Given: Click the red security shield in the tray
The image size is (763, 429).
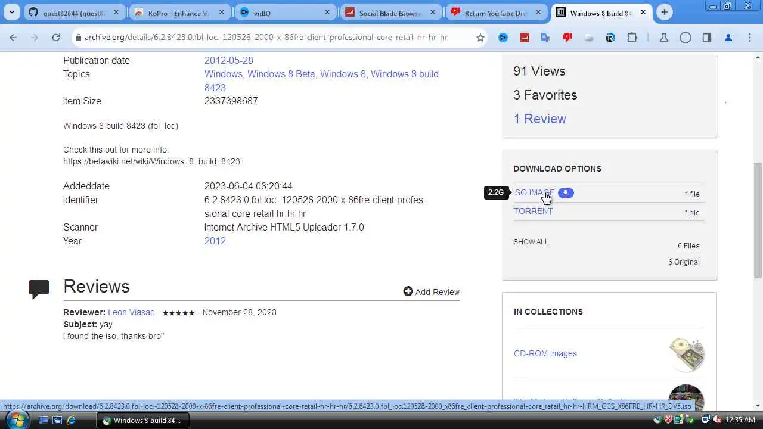Looking at the screenshot, I should pos(668,420).
